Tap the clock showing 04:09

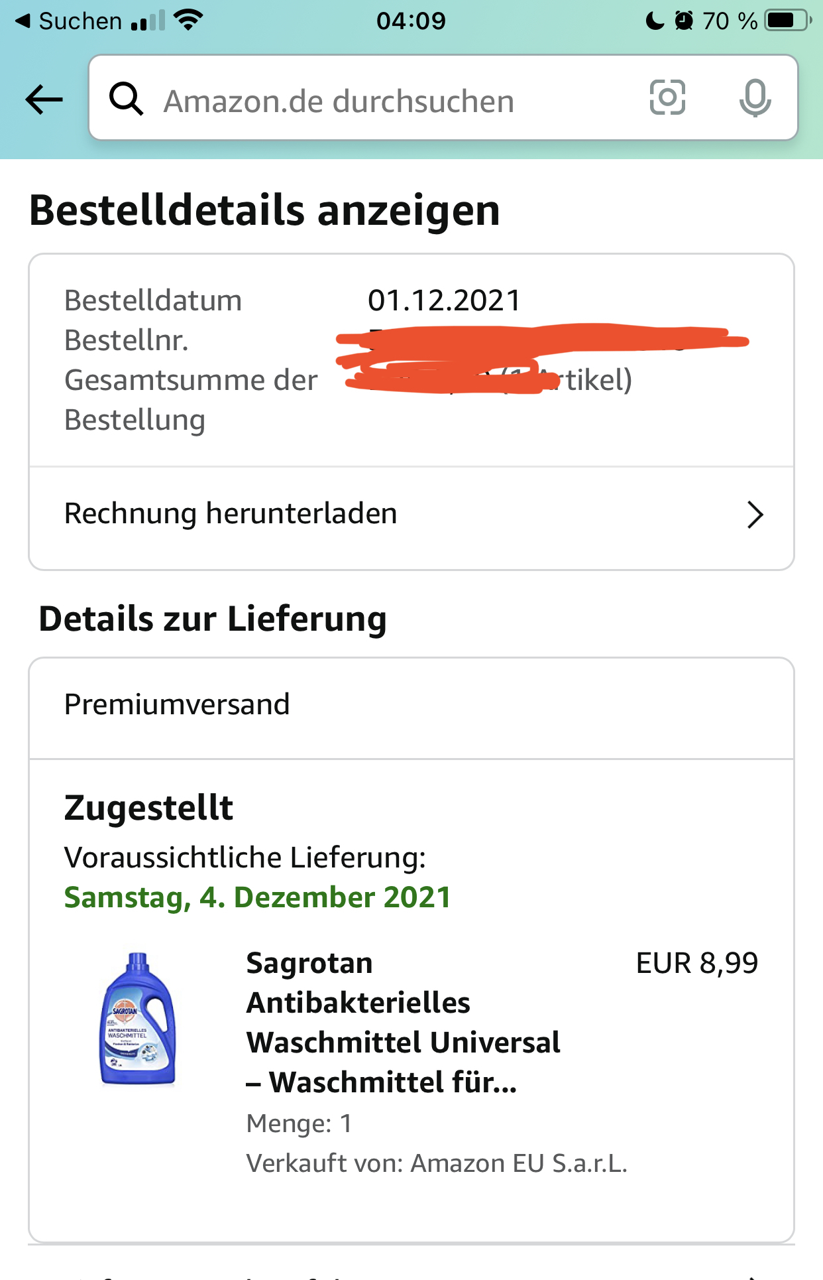click(x=411, y=21)
